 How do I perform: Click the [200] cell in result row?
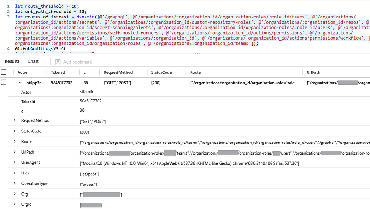pyautogui.click(x=156, y=83)
